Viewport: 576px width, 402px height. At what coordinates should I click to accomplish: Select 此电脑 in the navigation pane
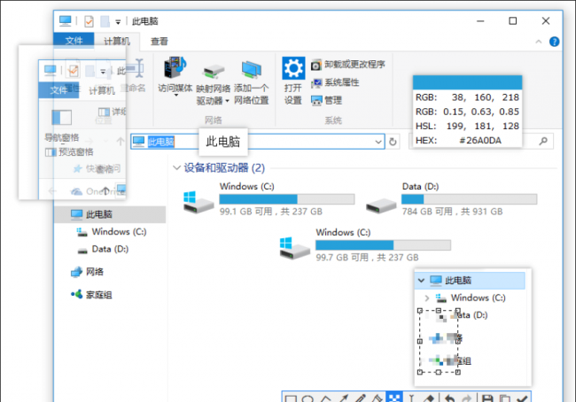[110, 214]
